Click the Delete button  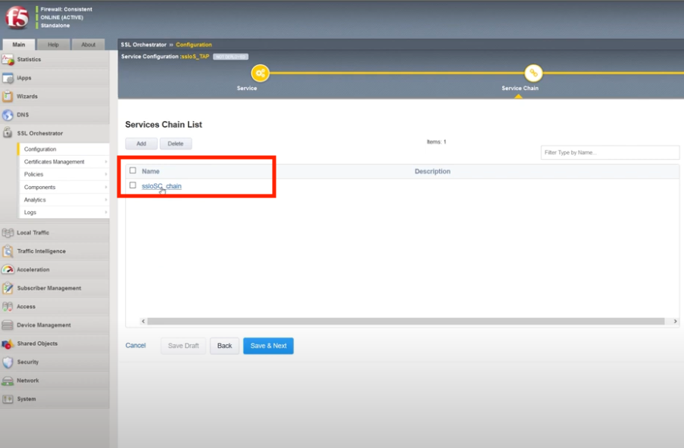click(x=176, y=143)
